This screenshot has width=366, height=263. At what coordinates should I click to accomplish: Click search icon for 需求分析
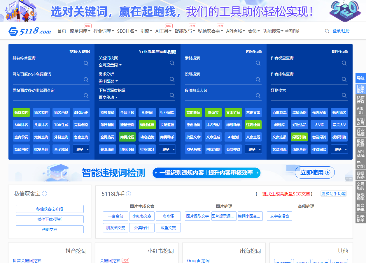click(x=172, y=79)
